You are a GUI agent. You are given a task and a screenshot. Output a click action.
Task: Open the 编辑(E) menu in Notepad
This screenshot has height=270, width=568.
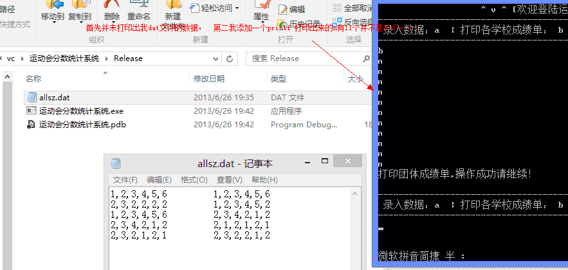(159, 180)
